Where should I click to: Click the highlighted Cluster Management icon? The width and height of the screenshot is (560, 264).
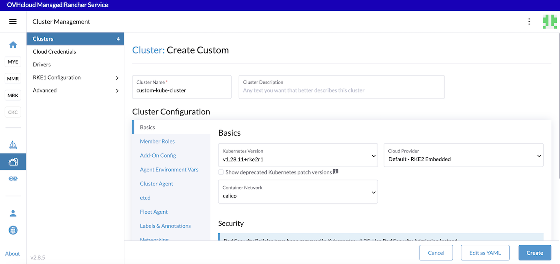13,162
